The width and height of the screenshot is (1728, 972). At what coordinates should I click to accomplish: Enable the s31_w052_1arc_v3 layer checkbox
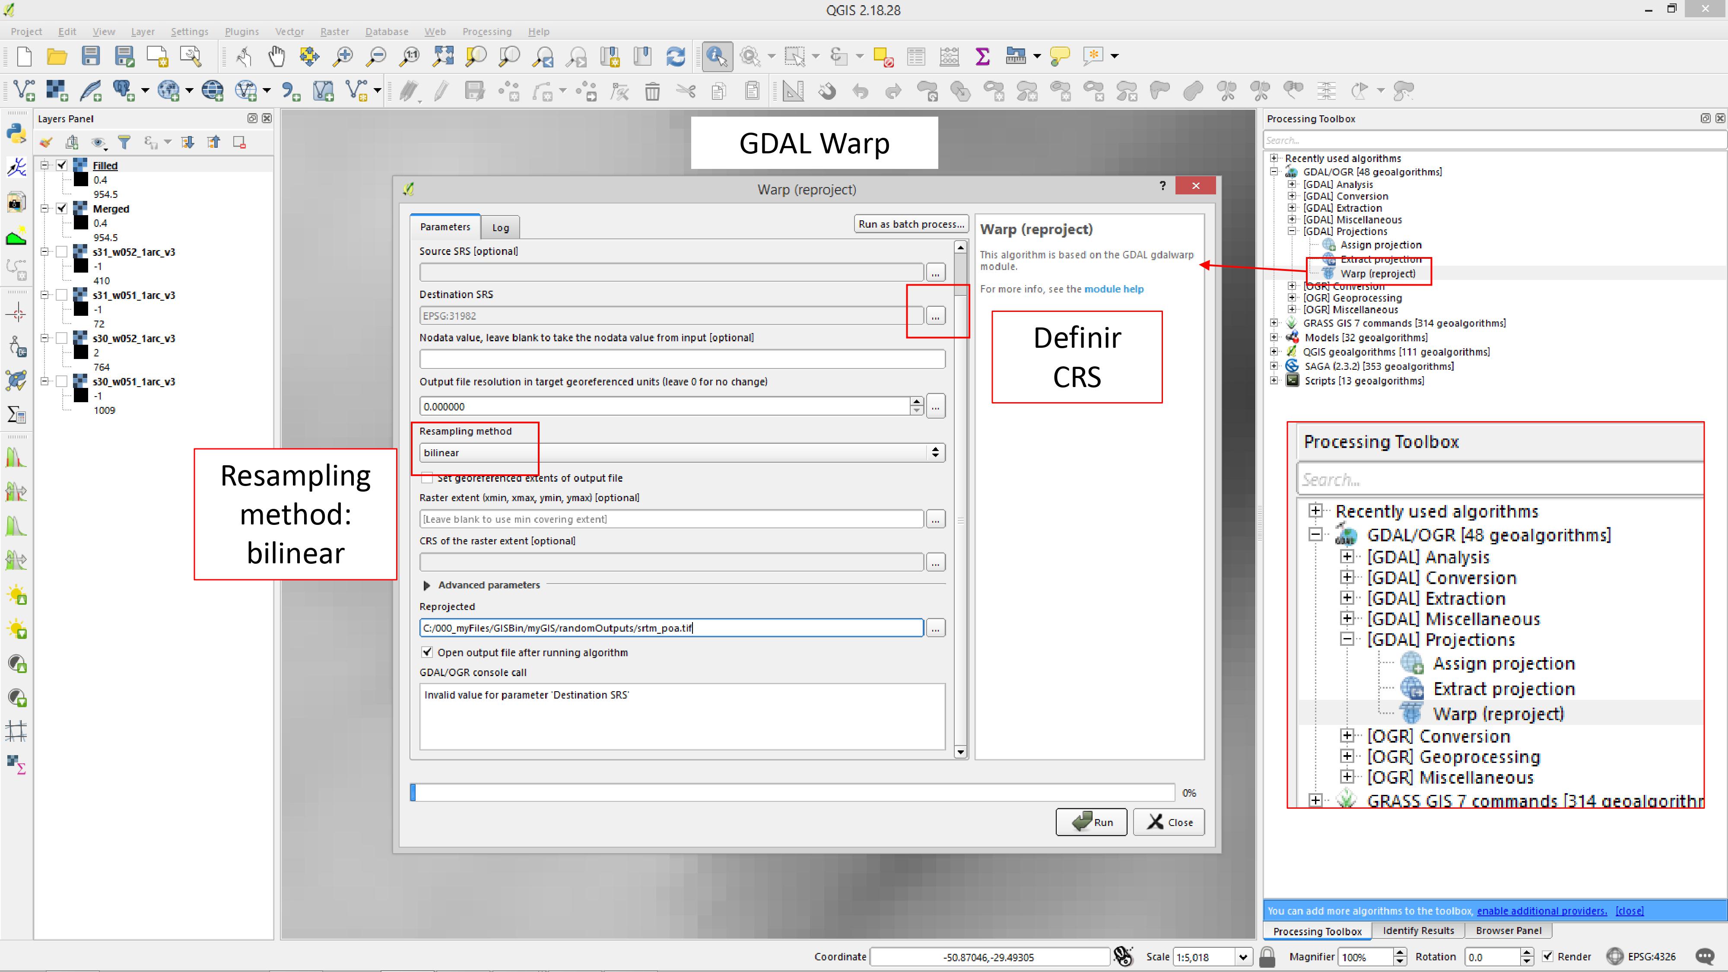(62, 251)
